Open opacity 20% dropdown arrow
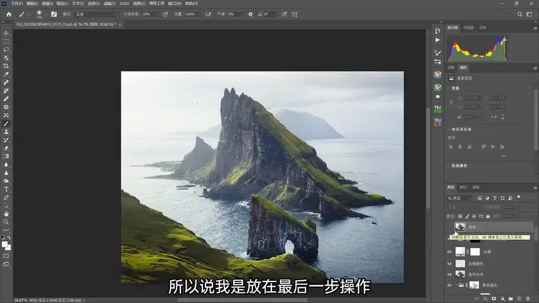The height and width of the screenshot is (303, 539). 156,15
